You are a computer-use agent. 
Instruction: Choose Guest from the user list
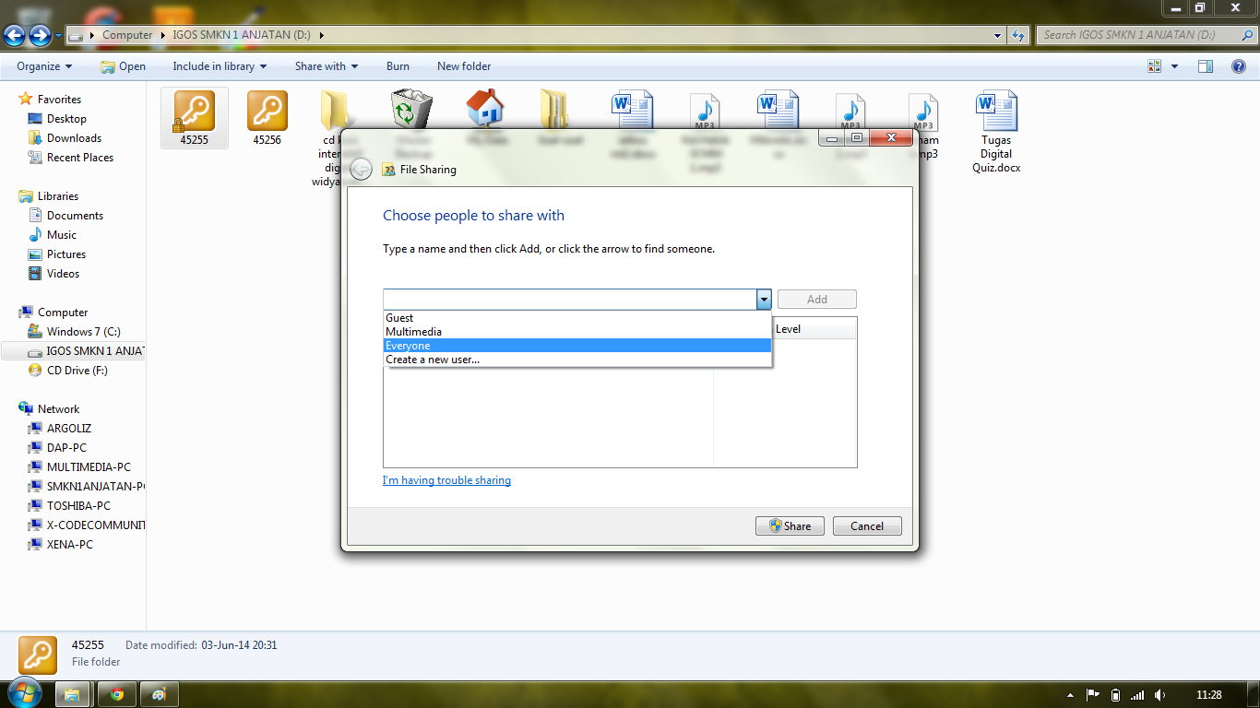point(577,318)
